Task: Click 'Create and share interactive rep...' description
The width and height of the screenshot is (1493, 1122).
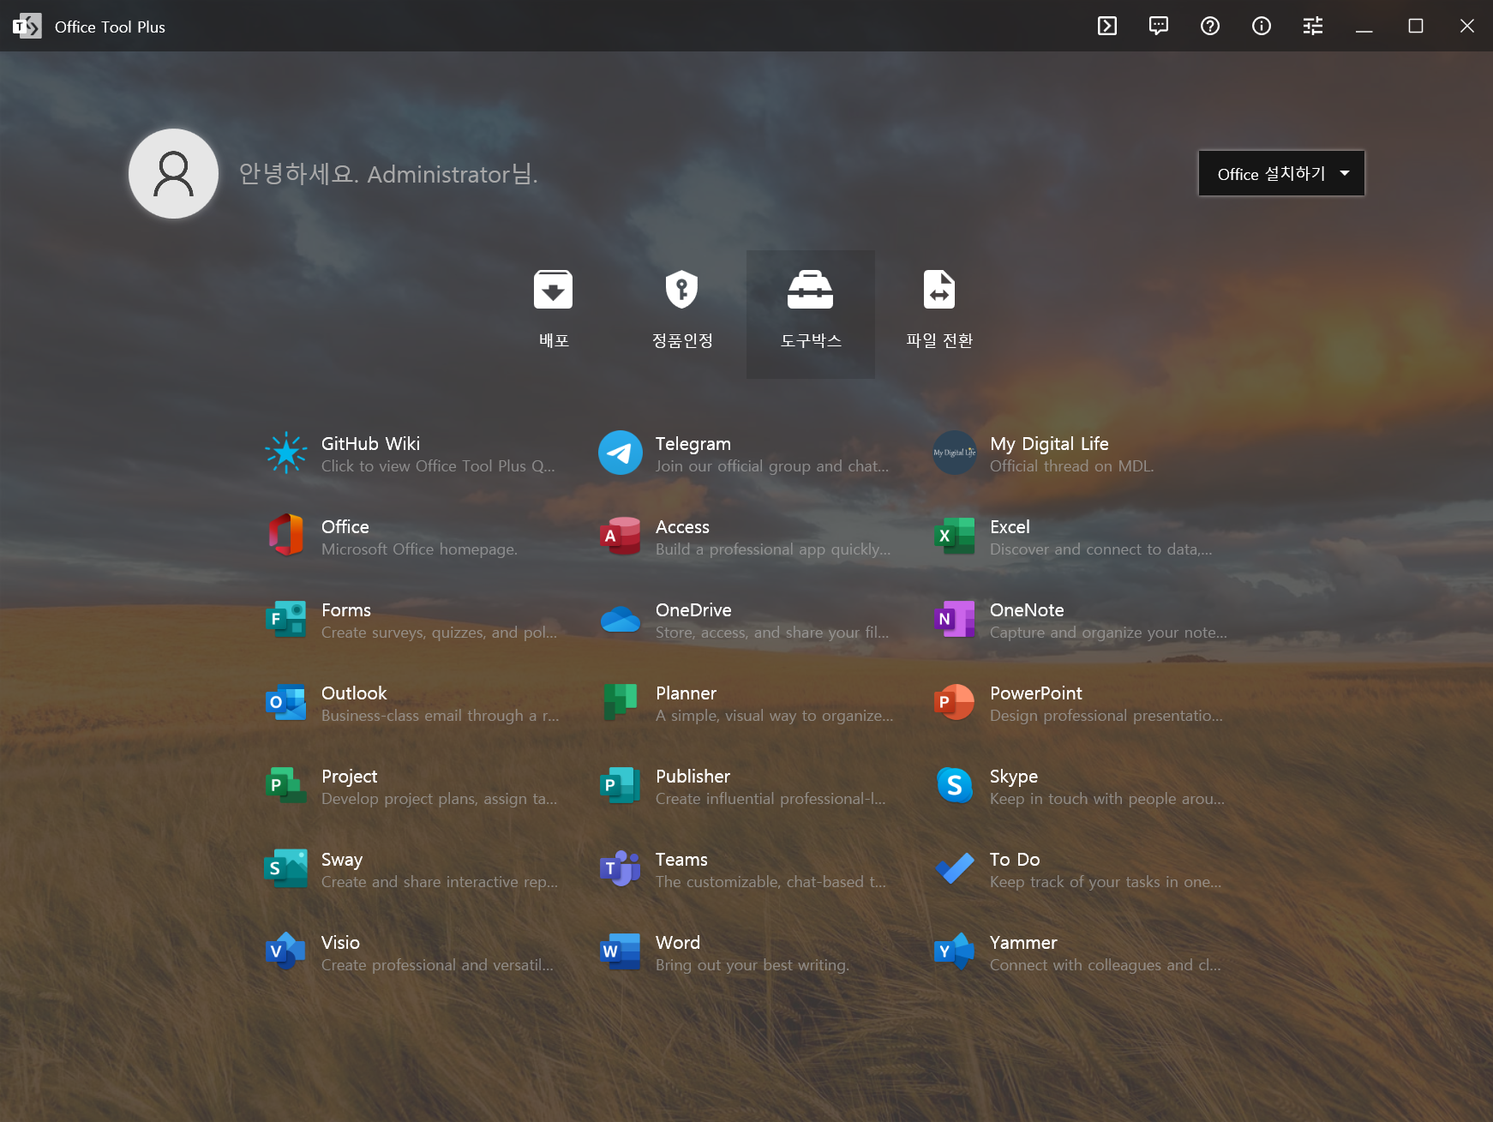Action: 440,882
